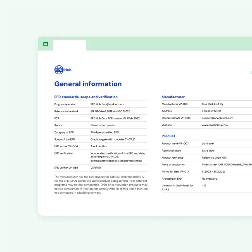This screenshot has height=252, width=252.
Task: Click the Arnold Author name field
Action: [x=100, y=146]
